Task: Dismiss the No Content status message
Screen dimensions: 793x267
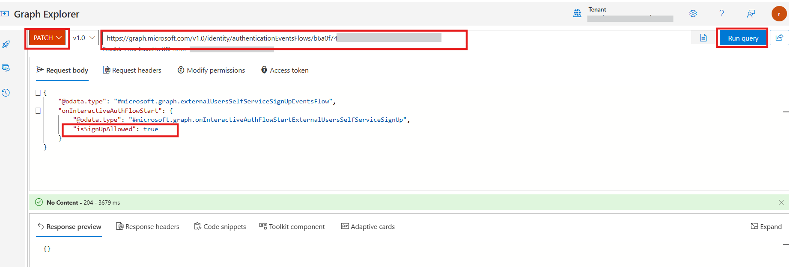Action: [781, 202]
